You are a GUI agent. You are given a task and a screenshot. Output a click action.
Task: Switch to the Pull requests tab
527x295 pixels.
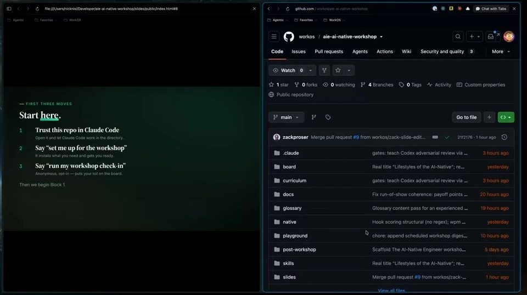point(329,52)
